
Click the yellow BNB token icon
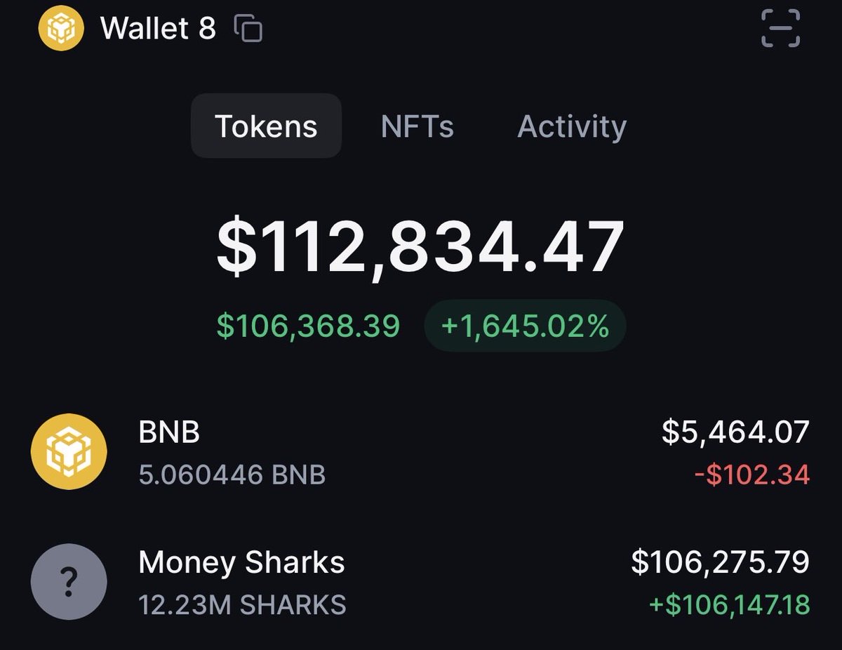pyautogui.click(x=69, y=452)
